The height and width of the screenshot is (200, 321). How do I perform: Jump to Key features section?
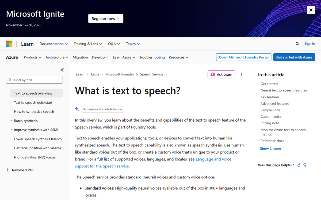click(270, 97)
